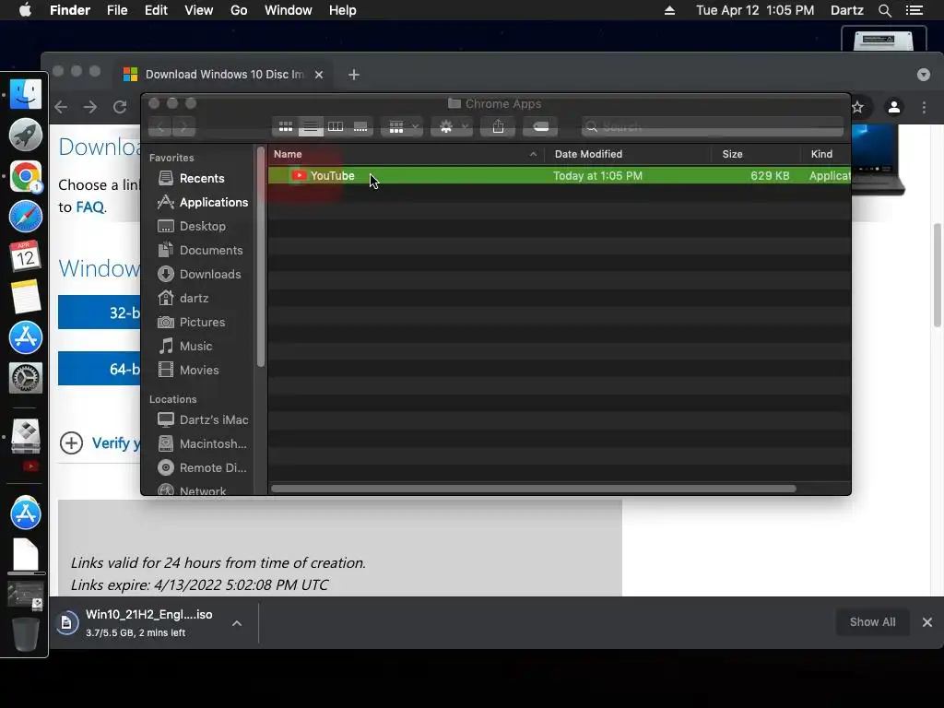Bookmark this page with the star
This screenshot has width=944, height=708.
858,107
